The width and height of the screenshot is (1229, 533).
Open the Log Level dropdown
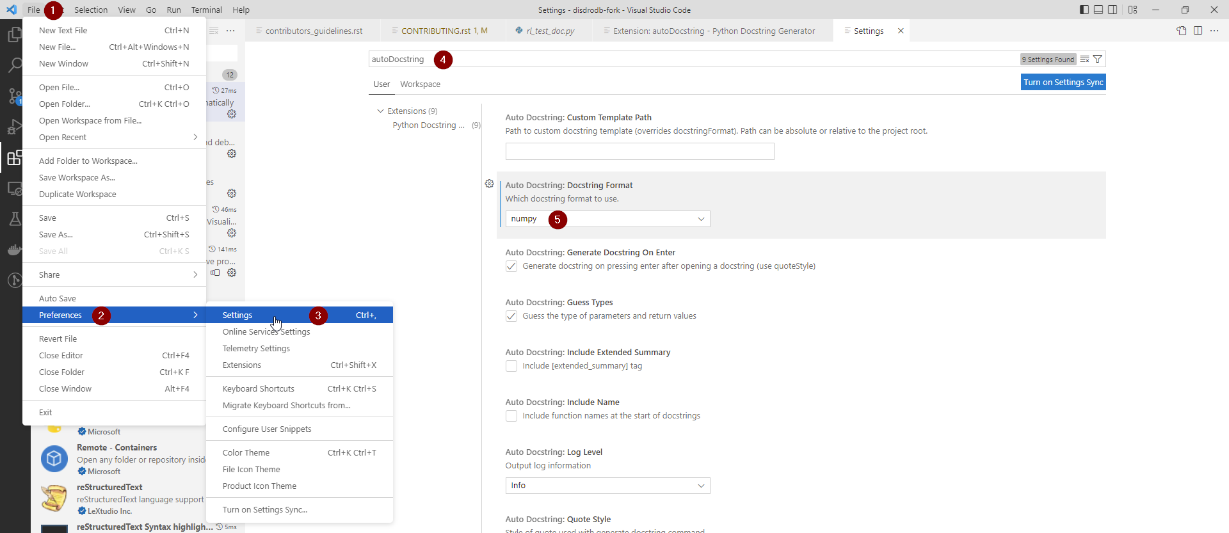click(x=607, y=486)
